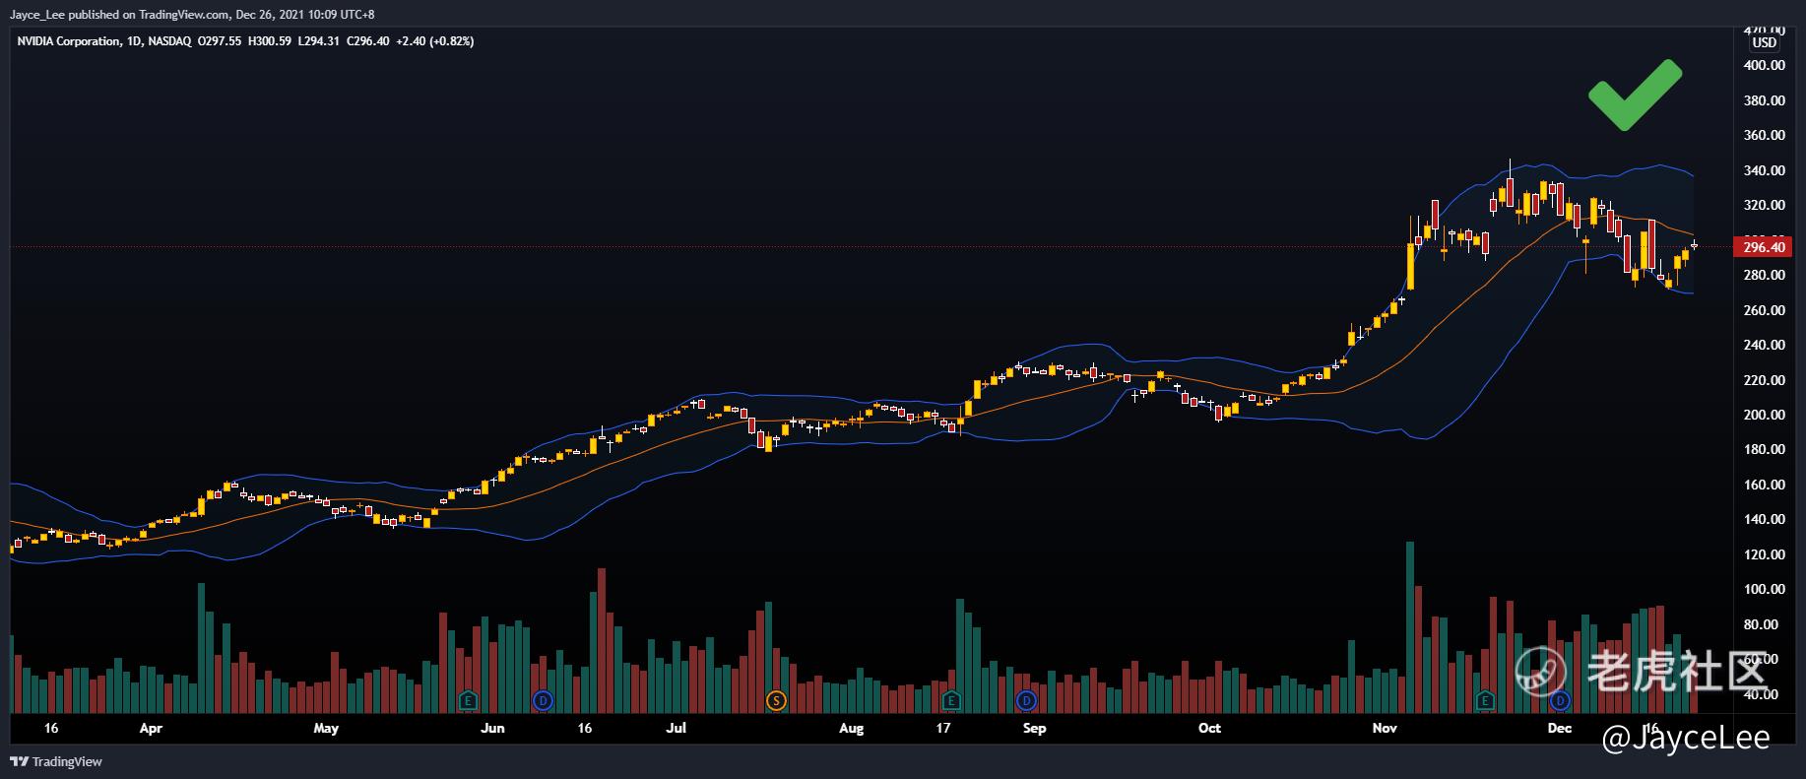The width and height of the screenshot is (1806, 779).
Task: Click the Aug label on the time axis
Action: tap(851, 729)
